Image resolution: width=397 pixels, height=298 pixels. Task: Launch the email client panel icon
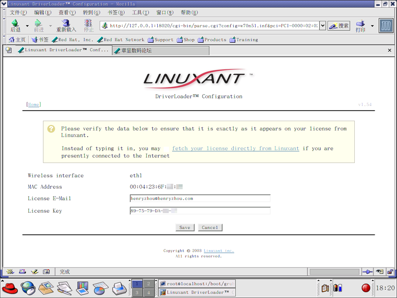coord(46,288)
